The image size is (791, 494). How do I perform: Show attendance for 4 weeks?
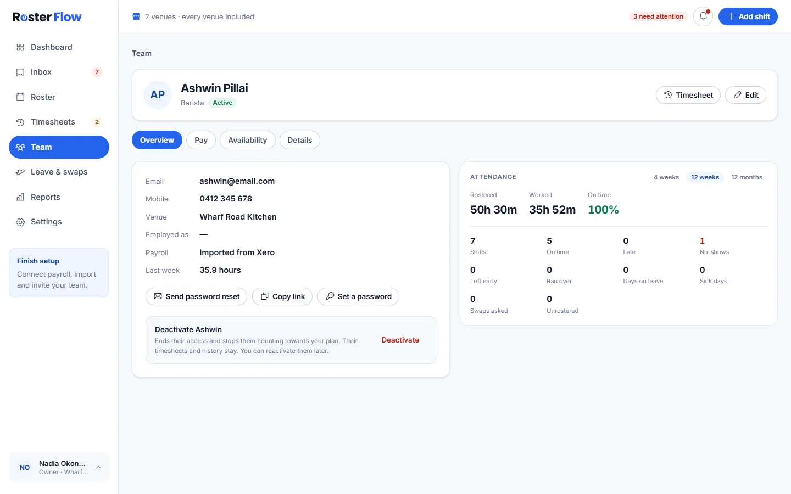tap(666, 177)
